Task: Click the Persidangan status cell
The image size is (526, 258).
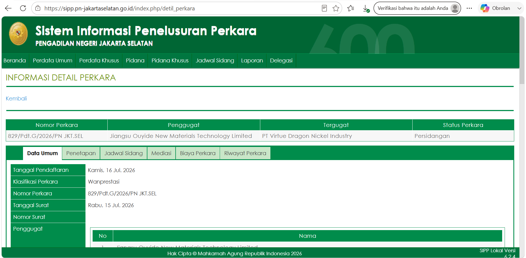Action: (x=463, y=136)
